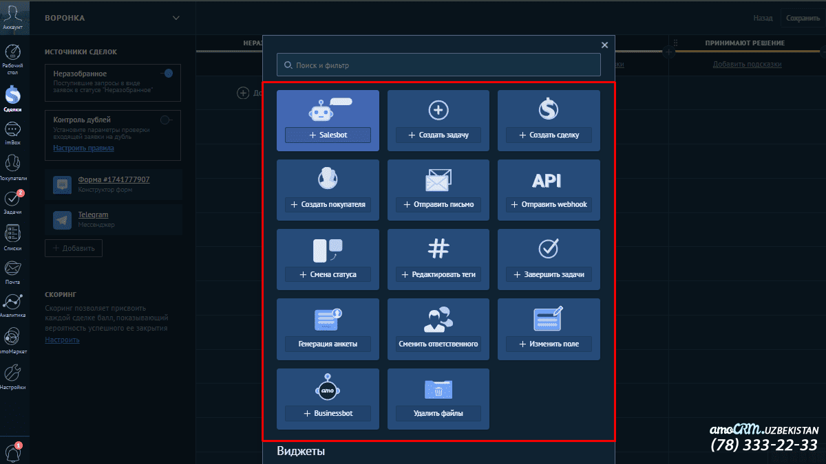Add the Смена статуса action
This screenshot has height=464, width=826.
tap(328, 274)
